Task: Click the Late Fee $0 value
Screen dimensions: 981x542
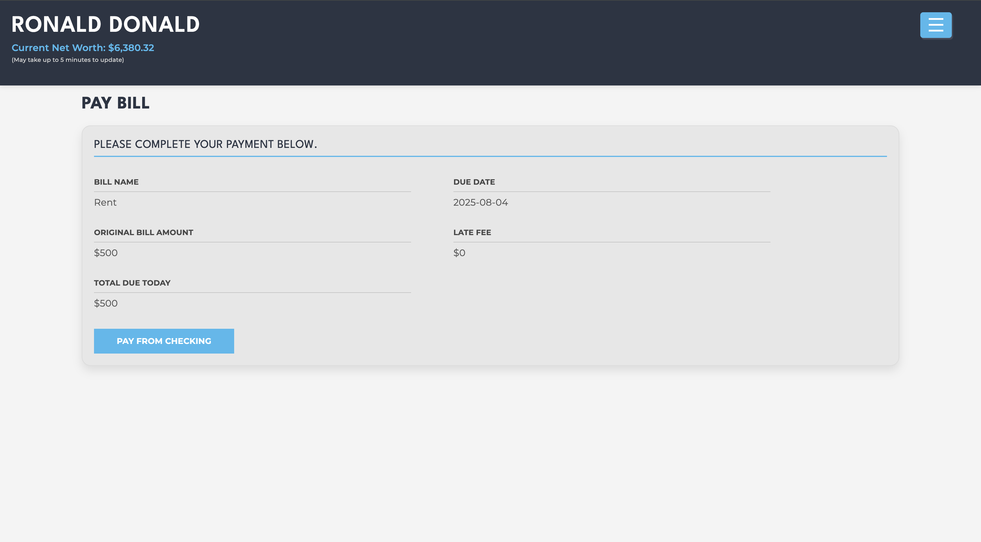Action: (459, 253)
